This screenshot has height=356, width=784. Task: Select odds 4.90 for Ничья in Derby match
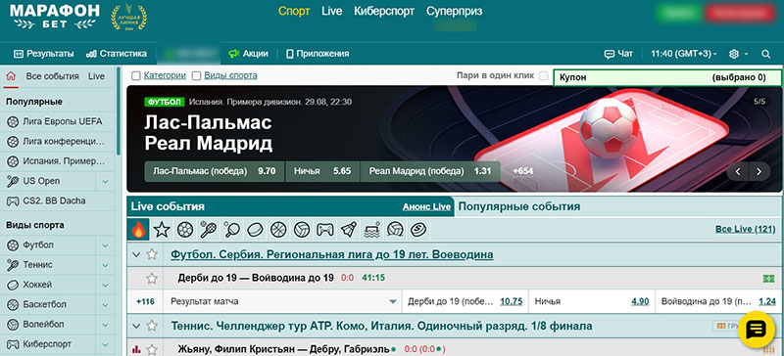pyautogui.click(x=640, y=301)
